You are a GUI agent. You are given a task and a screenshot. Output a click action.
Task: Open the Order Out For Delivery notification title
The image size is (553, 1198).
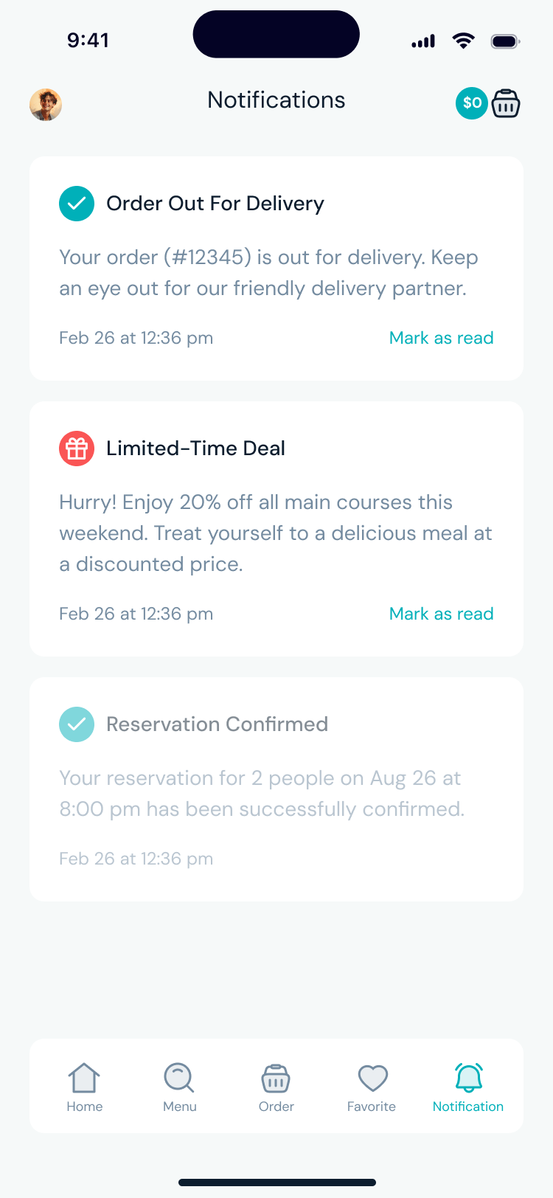[x=215, y=204]
